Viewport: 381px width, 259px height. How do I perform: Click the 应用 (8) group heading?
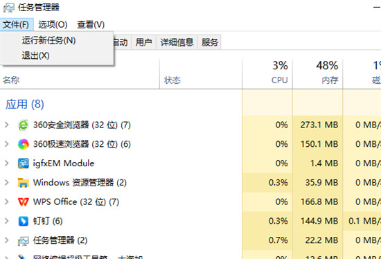(24, 105)
